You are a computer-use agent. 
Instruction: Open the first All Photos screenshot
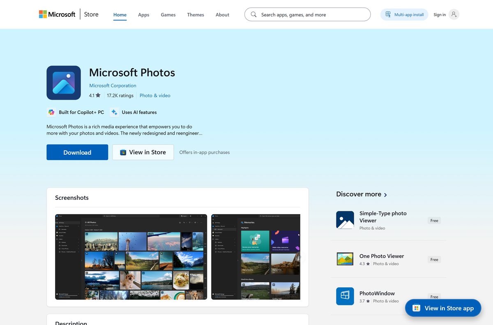point(131,257)
